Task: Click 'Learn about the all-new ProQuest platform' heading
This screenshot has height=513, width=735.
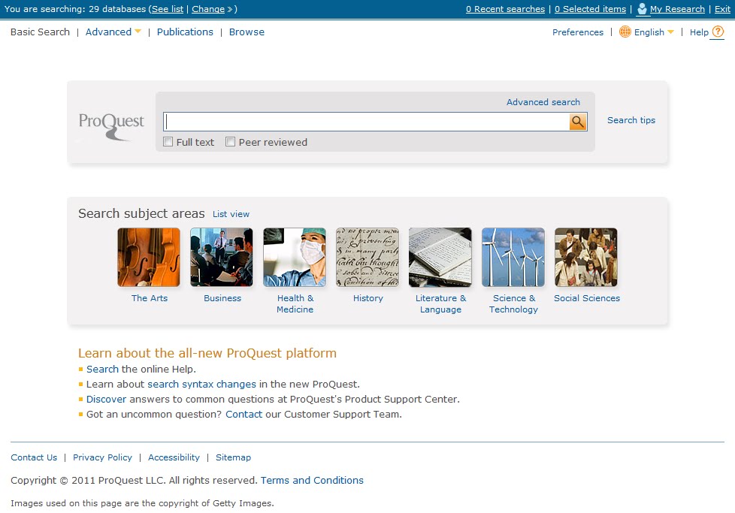Action: click(x=207, y=353)
